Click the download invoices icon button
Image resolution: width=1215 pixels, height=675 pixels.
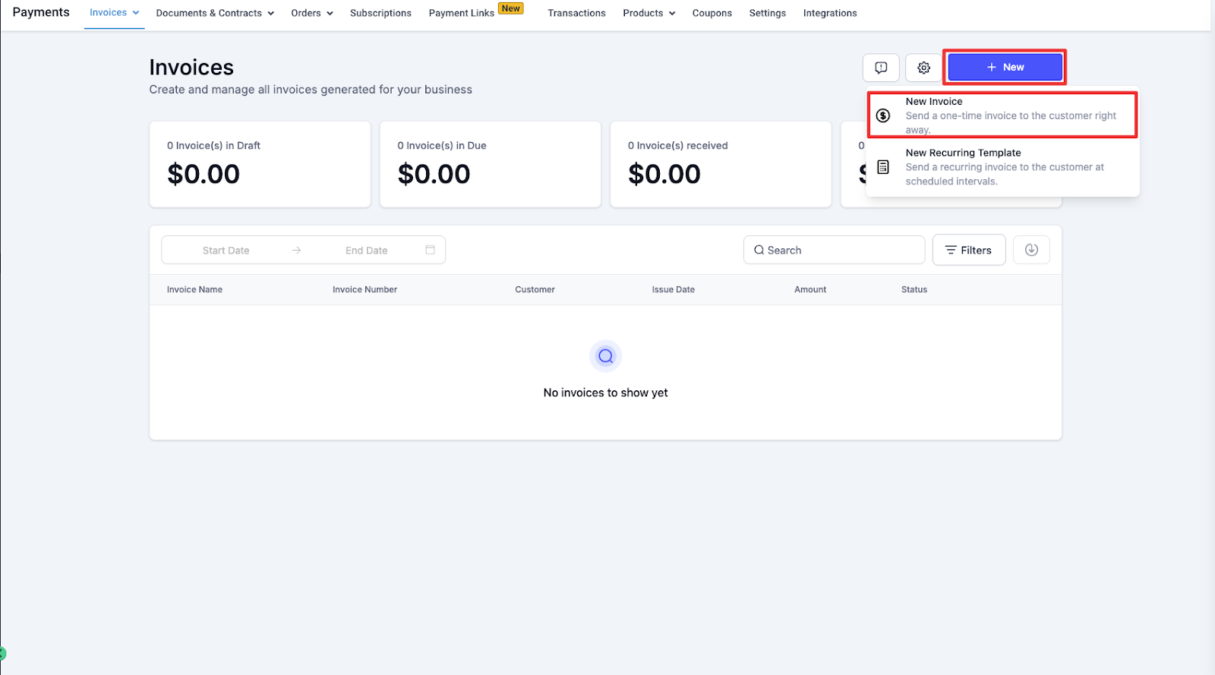pyautogui.click(x=1031, y=250)
